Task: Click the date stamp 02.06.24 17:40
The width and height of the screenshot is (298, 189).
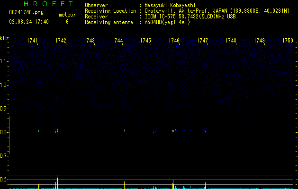Action: tap(29, 22)
